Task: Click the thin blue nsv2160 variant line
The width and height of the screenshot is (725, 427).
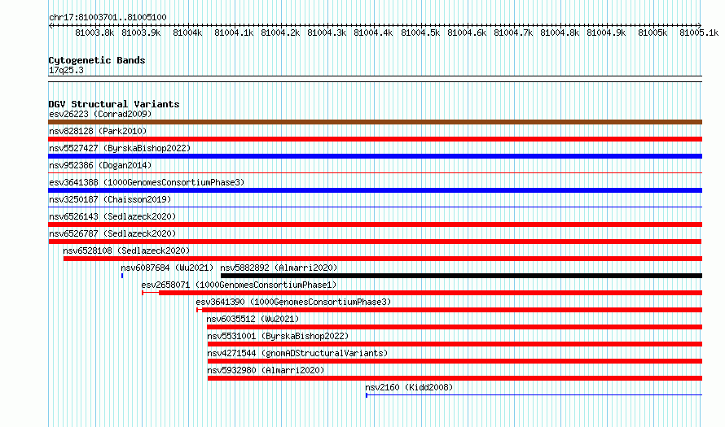Action: coord(534,395)
